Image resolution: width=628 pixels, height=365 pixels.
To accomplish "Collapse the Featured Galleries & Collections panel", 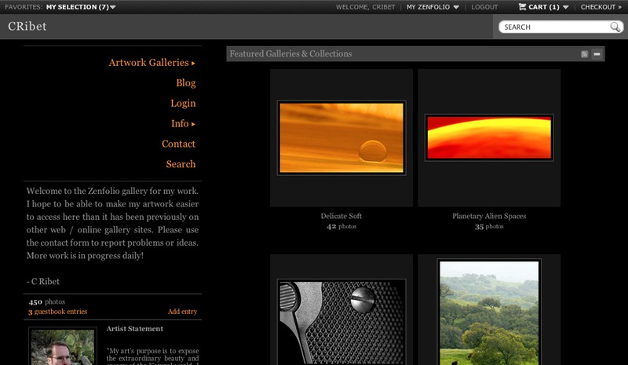I will pos(597,54).
